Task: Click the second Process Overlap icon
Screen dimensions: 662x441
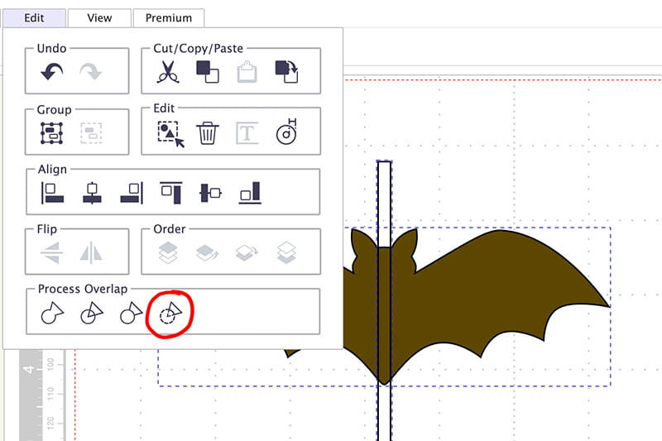Action: pos(91,314)
